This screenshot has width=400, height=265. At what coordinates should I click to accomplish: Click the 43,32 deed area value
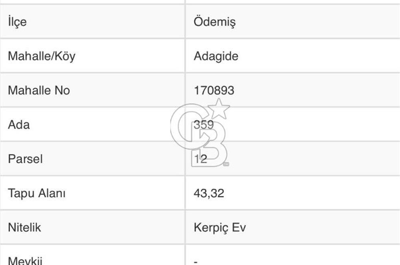coord(209,193)
